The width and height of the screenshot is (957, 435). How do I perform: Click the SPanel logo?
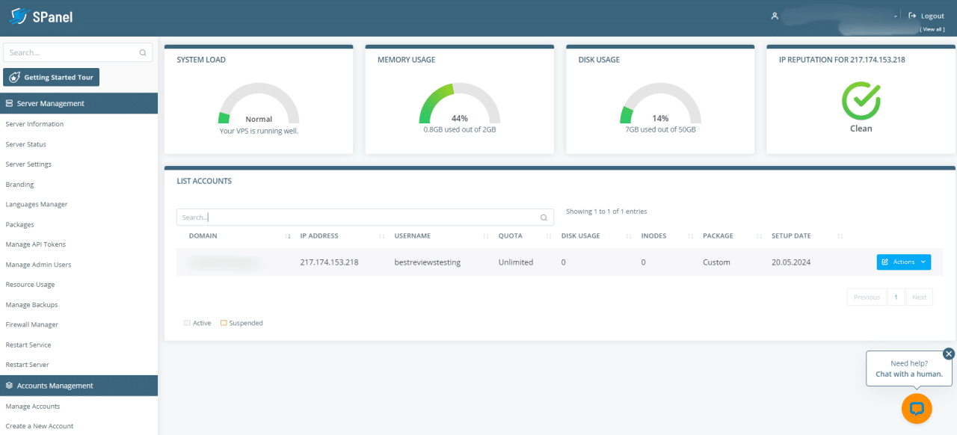[41, 16]
